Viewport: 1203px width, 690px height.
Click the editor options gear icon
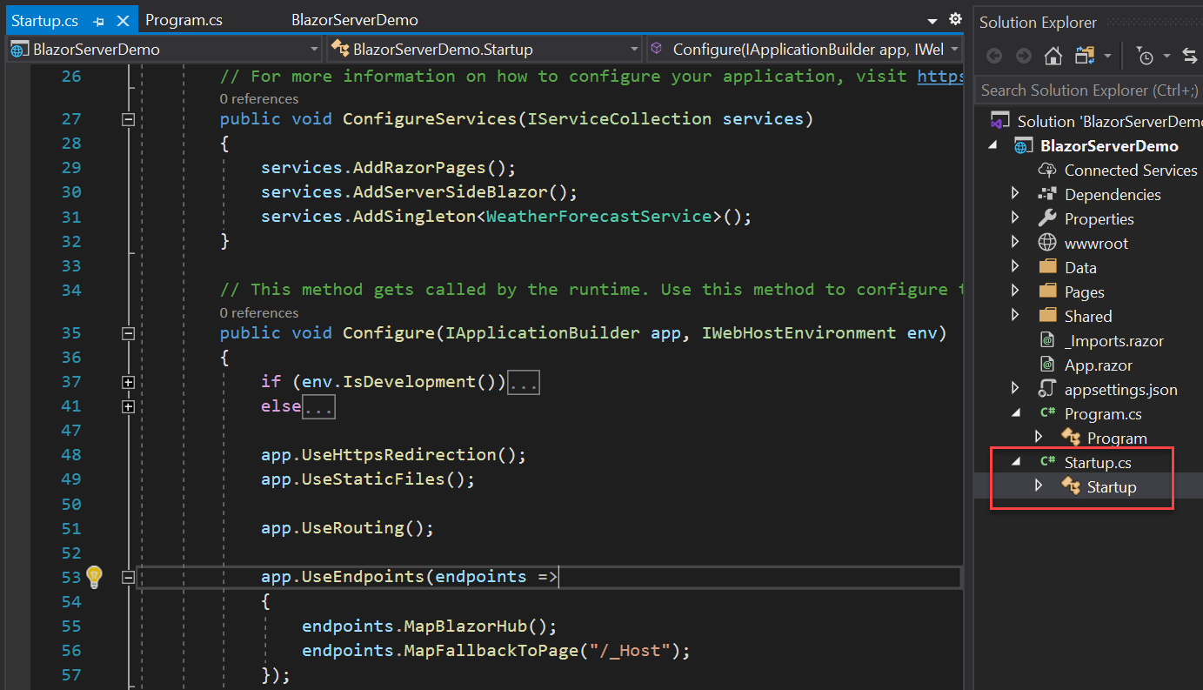click(954, 18)
